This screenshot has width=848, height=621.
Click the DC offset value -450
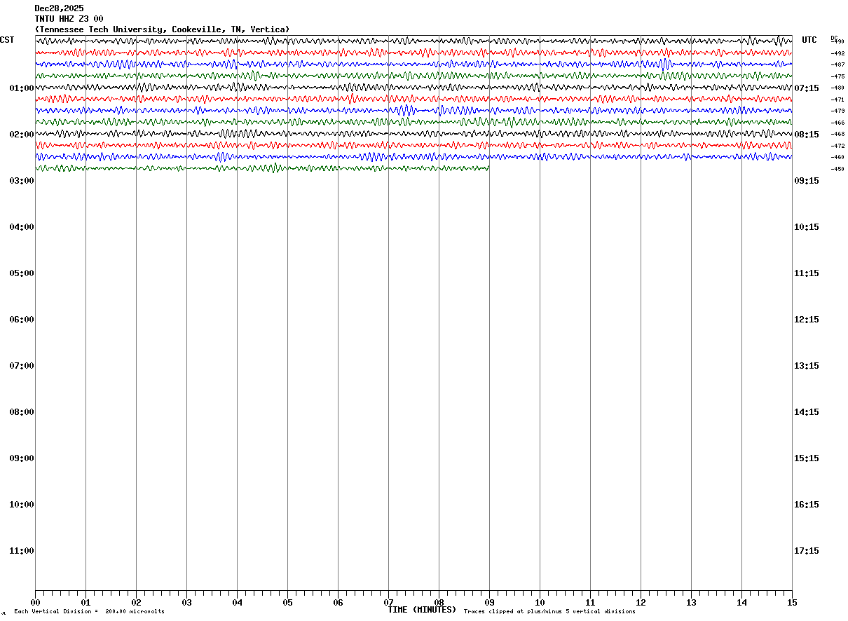tap(837, 169)
